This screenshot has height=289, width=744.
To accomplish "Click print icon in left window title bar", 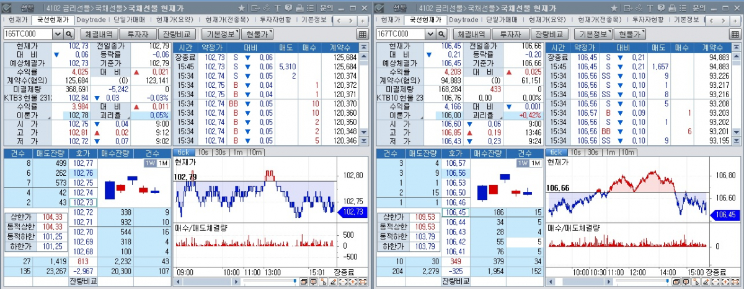I will 299,8.
